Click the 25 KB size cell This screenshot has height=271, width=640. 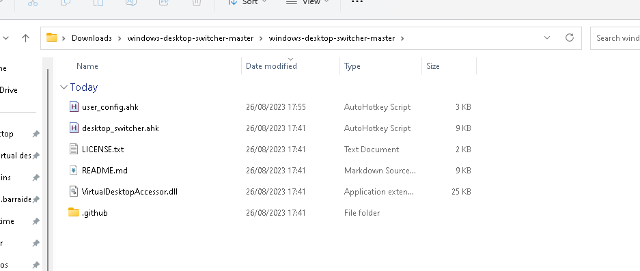(461, 192)
